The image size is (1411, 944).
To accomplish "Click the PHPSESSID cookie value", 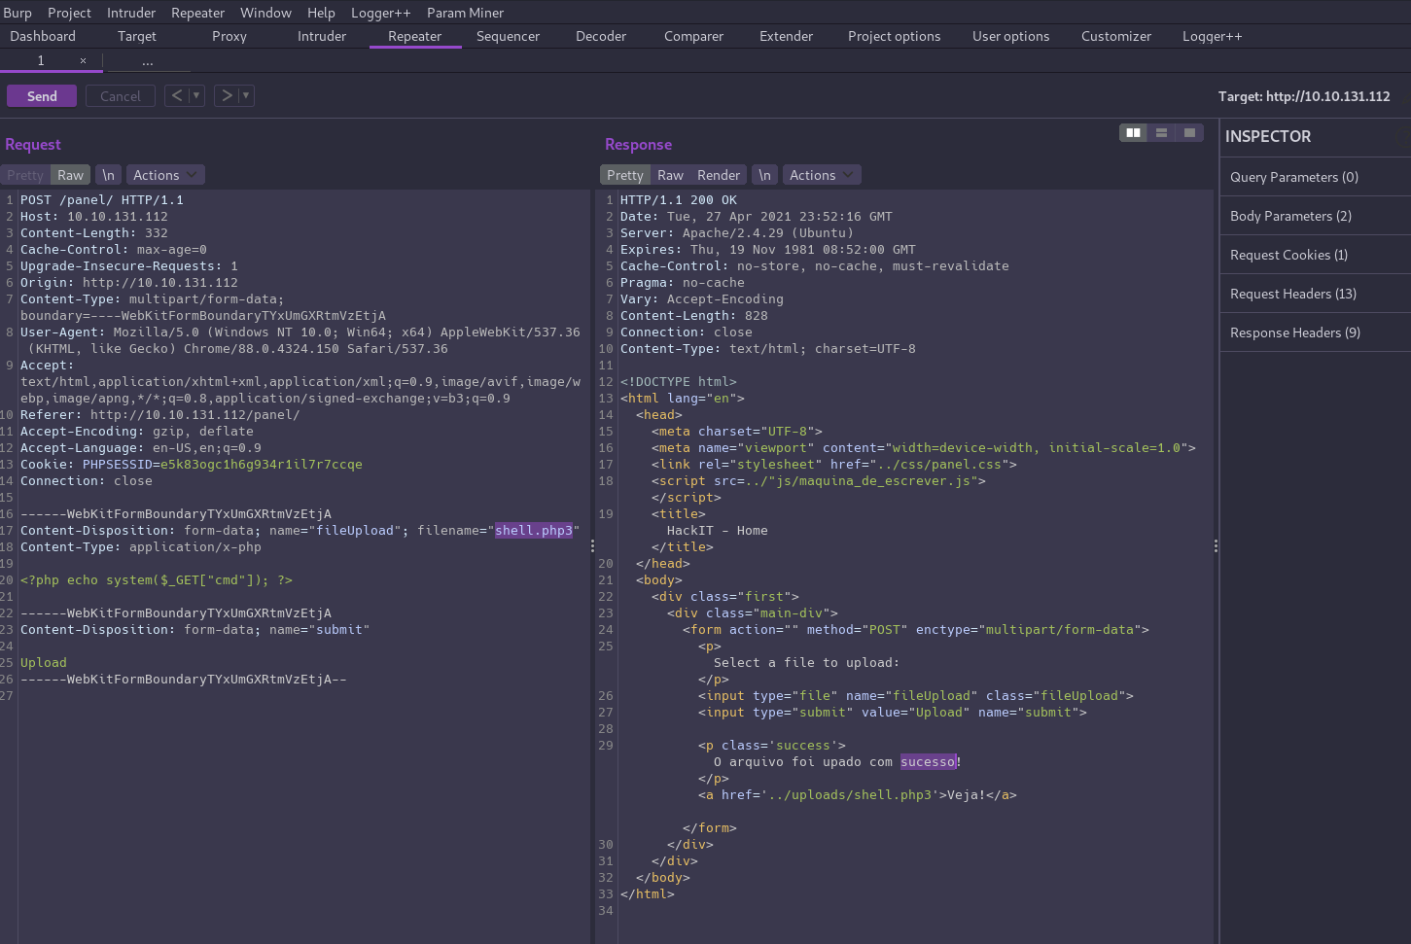I will (262, 465).
